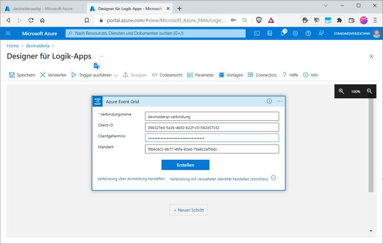Click the designer canvas vertical scrollbar

point(371,145)
